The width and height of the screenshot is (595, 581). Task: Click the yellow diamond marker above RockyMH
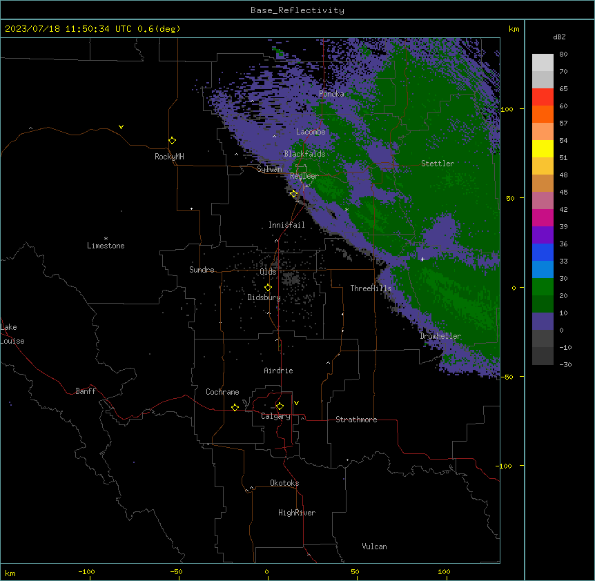pos(173,141)
